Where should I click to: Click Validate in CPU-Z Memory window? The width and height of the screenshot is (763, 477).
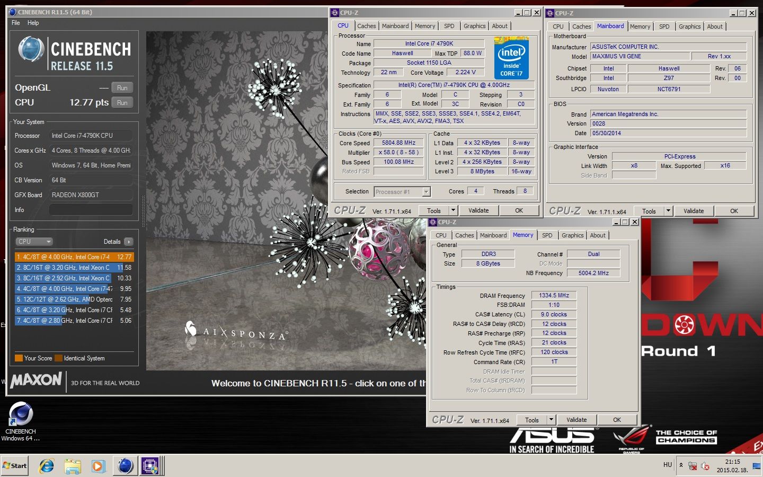576,420
